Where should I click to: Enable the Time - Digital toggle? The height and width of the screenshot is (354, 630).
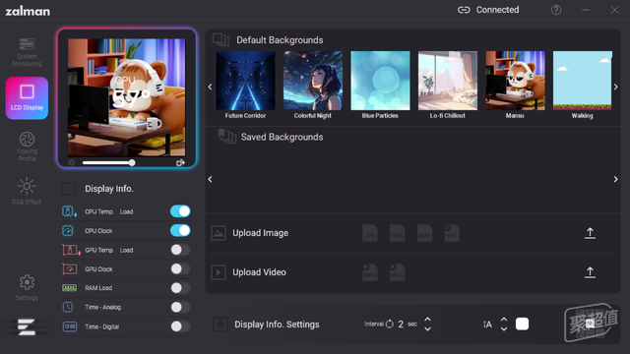180,326
